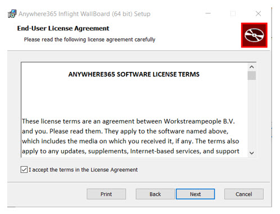The image size is (280, 214).
Task: Click the license scrollbar thumb
Action: point(252,76)
